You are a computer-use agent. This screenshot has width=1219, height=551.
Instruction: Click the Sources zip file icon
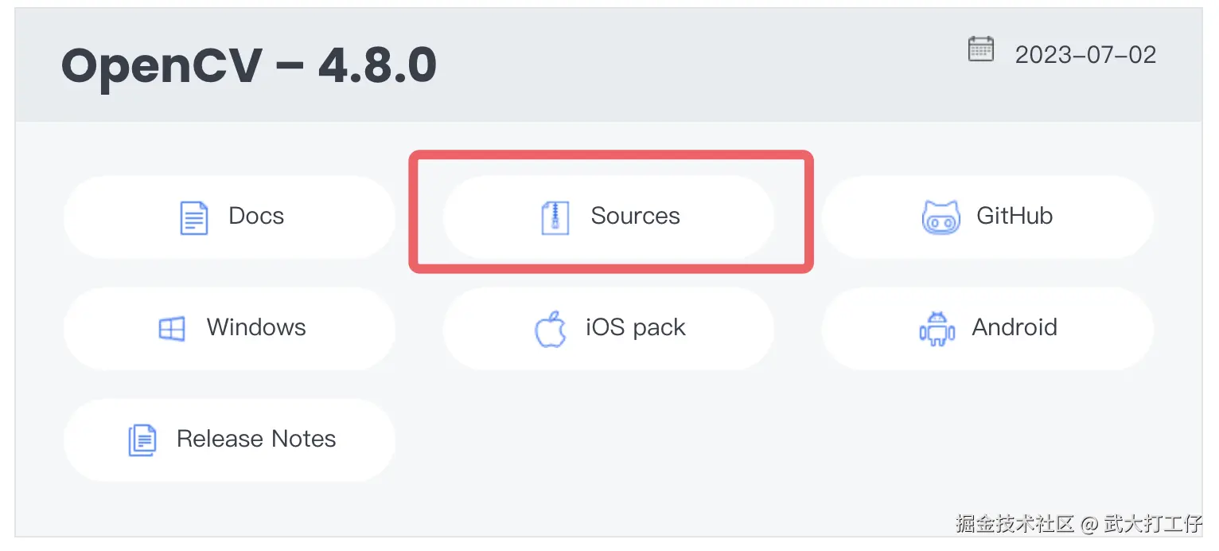(555, 217)
